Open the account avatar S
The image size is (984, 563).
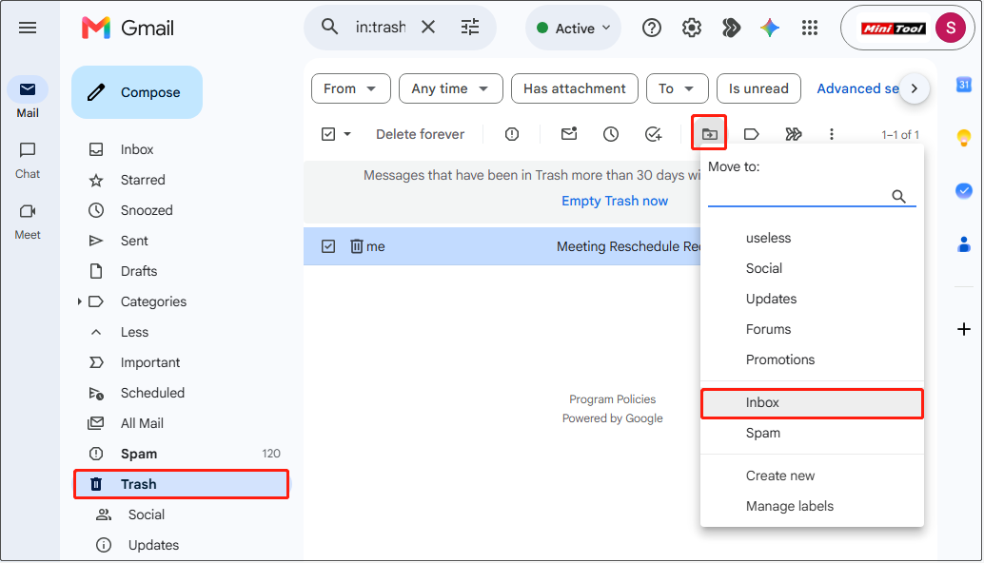coord(950,28)
